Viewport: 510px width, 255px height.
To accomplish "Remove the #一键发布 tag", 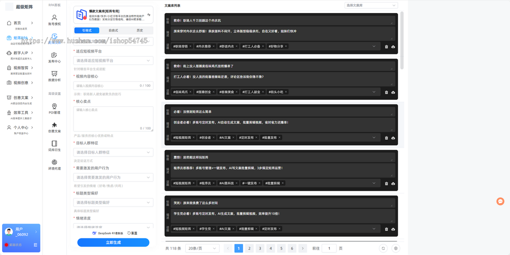I will [259, 183].
